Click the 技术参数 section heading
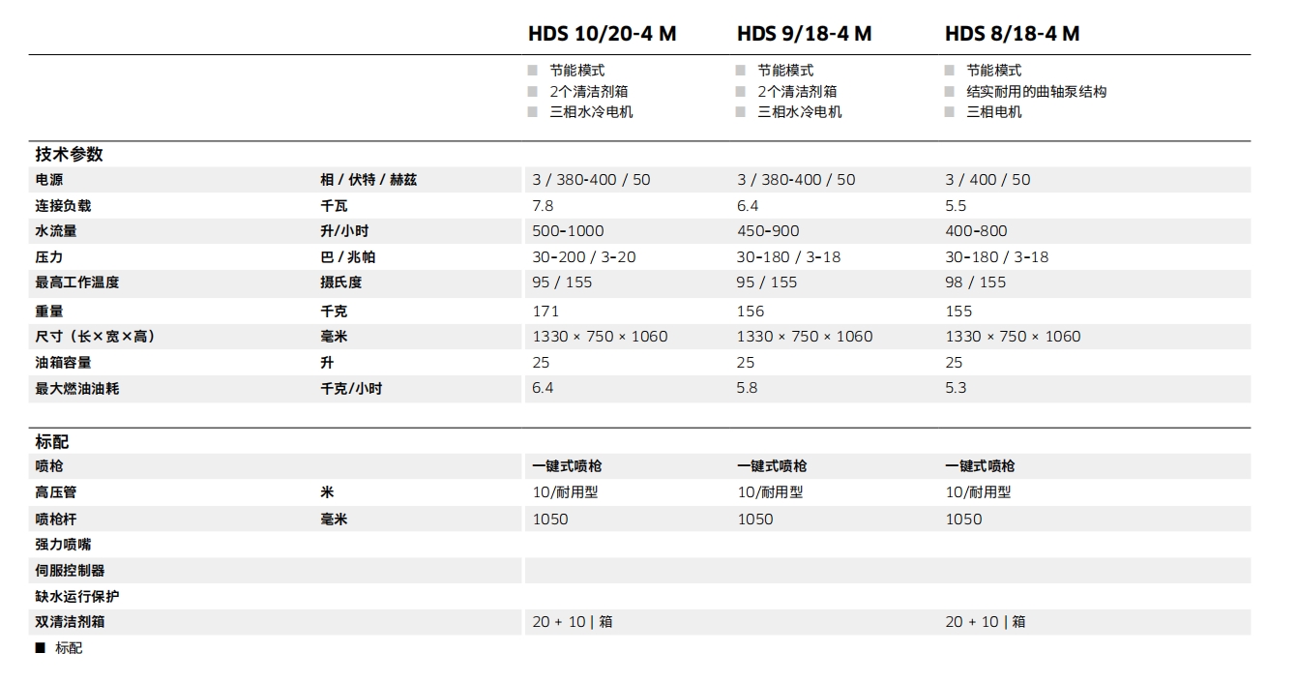Viewport: 1297px width, 683px height. tap(69, 155)
